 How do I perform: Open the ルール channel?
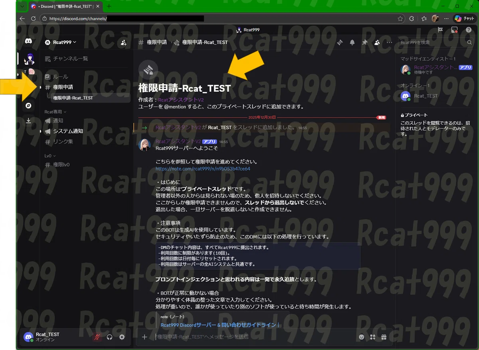[86, 77]
